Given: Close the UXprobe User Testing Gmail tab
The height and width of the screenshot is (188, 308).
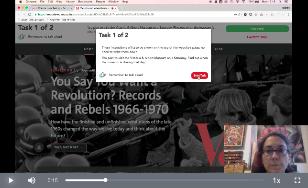Looking at the screenshot, I should [x=72, y=8].
